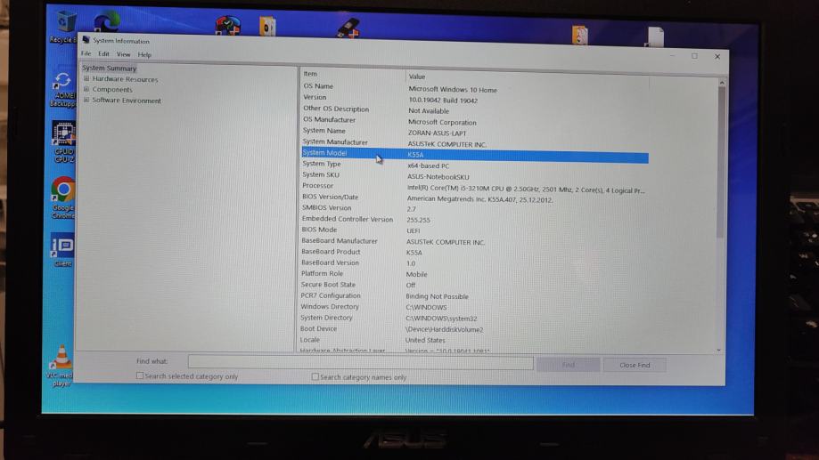Click the ZORAN-ASUS-LAPT value
The image size is (819, 460).
coord(438,133)
